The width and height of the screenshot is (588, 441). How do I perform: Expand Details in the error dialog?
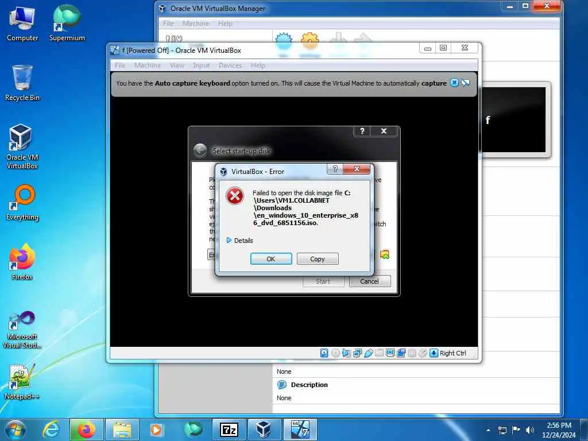pyautogui.click(x=239, y=241)
